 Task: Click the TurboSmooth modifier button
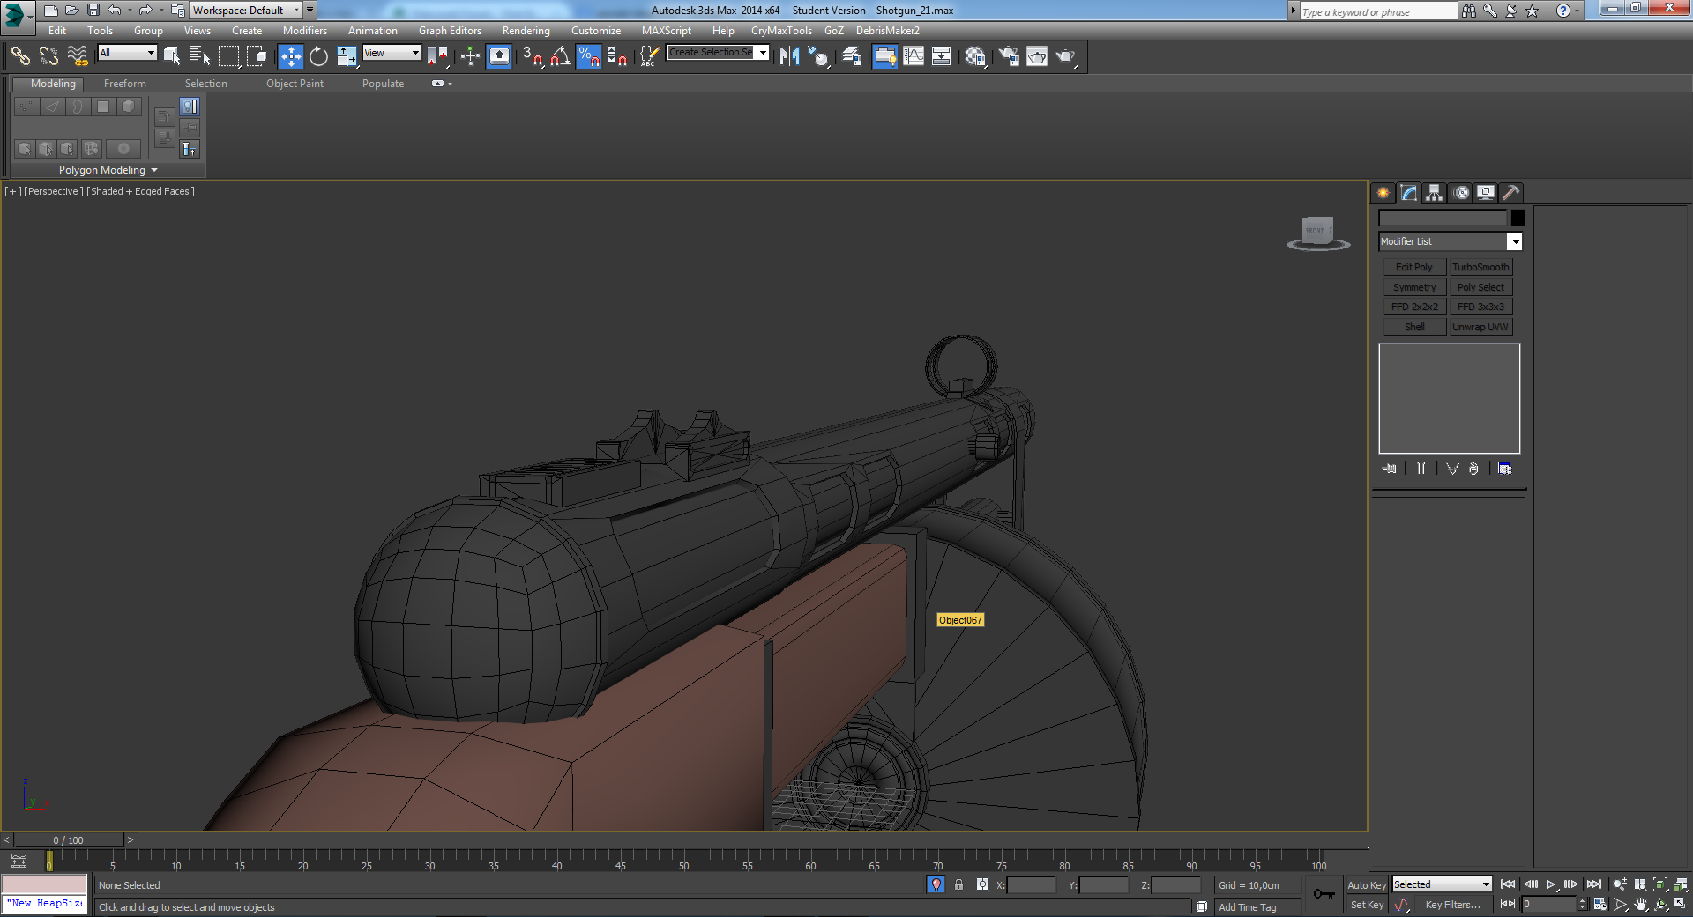[x=1480, y=267]
